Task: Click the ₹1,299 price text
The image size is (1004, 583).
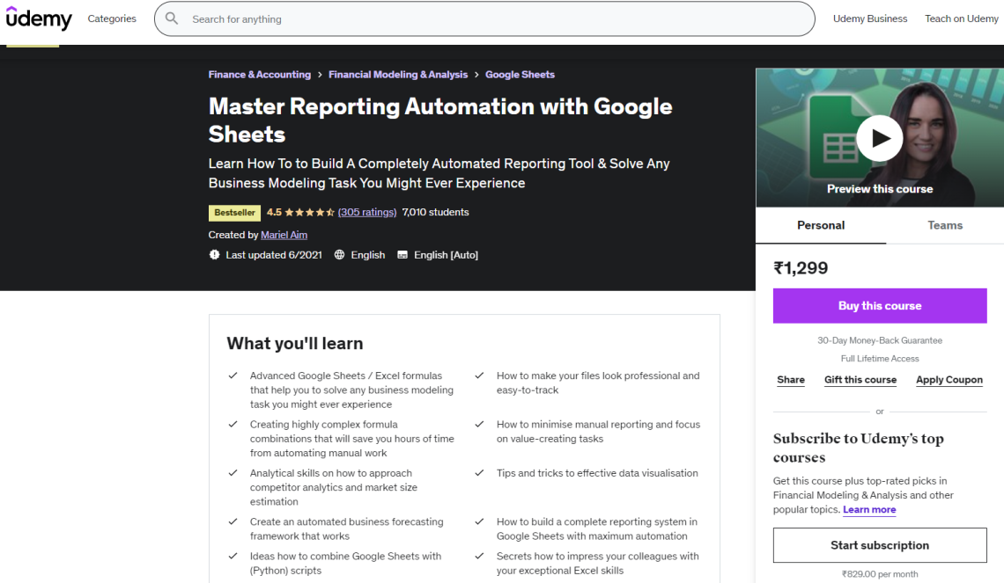Action: click(801, 268)
